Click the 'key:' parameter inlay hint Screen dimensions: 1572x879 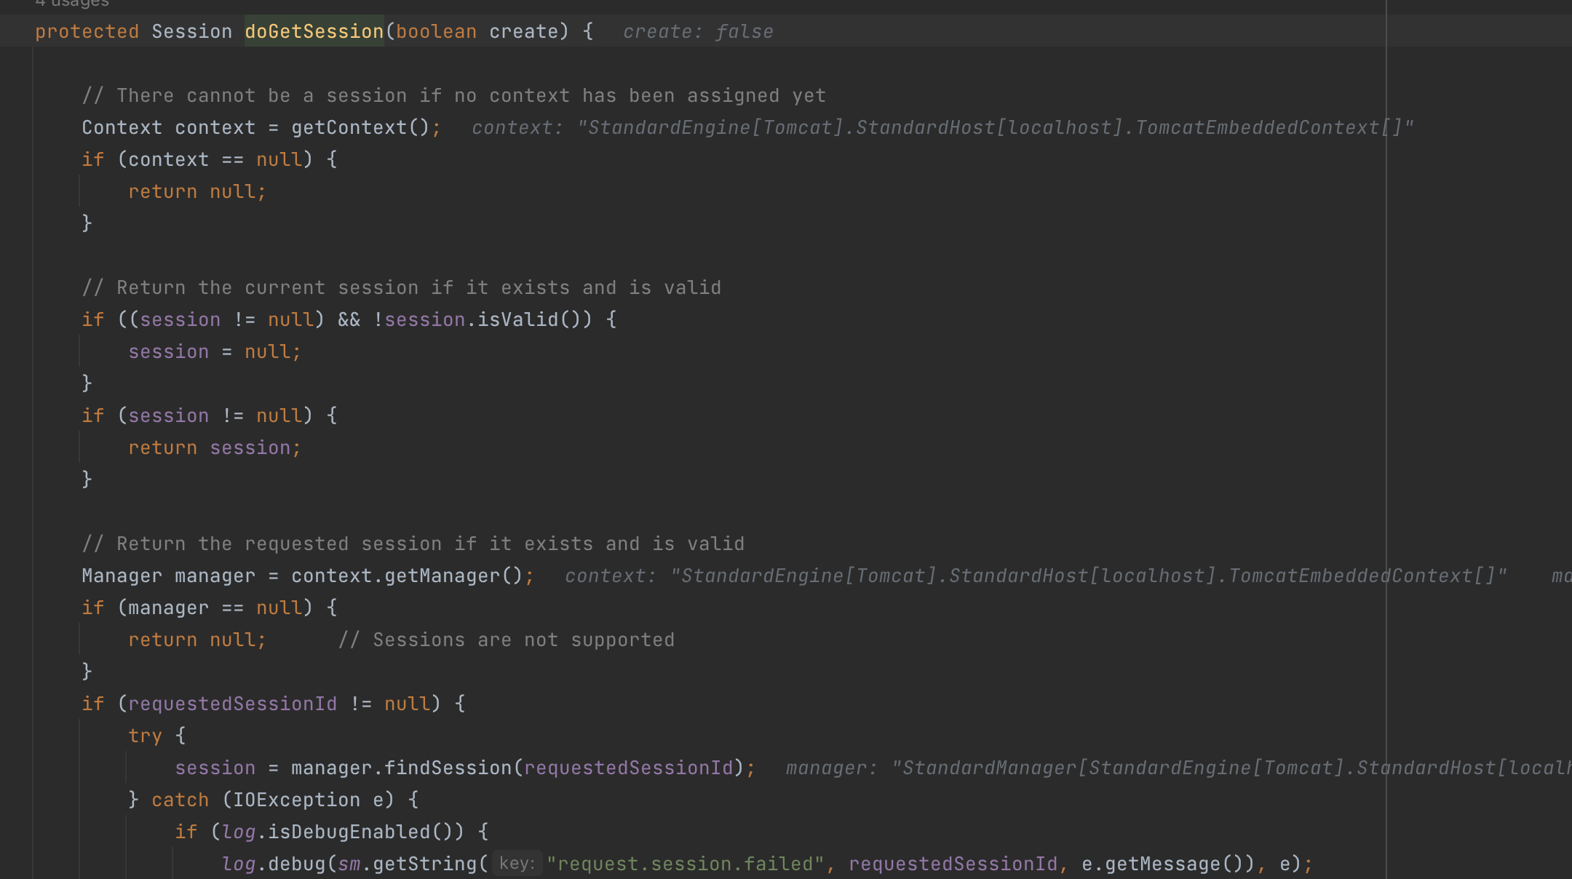click(517, 864)
